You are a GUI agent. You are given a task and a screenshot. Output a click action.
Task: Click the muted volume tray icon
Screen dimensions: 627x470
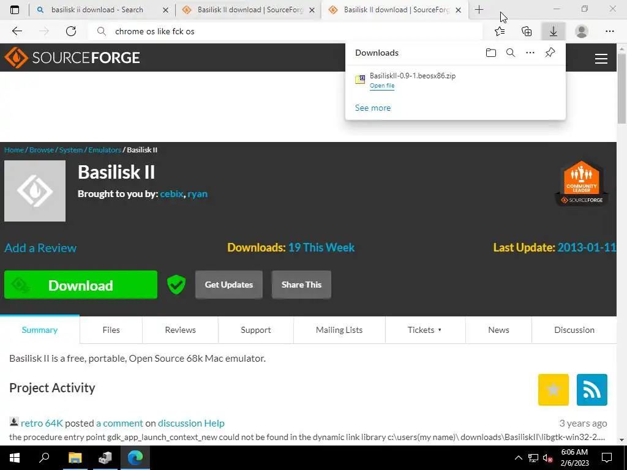pos(547,458)
